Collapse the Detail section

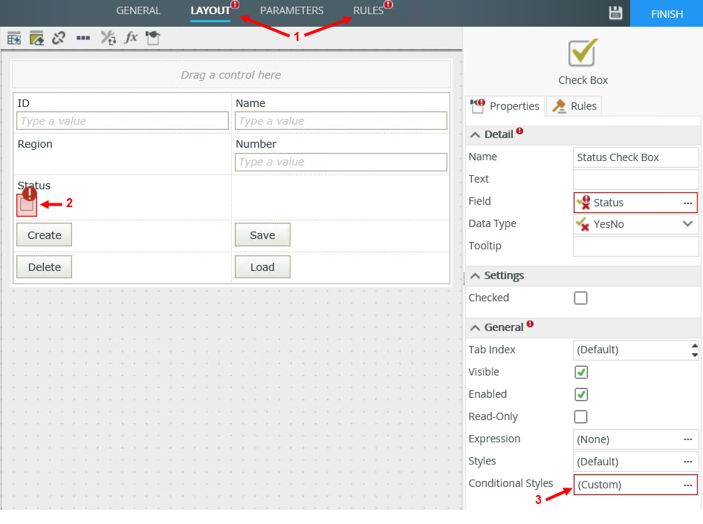pyautogui.click(x=476, y=135)
